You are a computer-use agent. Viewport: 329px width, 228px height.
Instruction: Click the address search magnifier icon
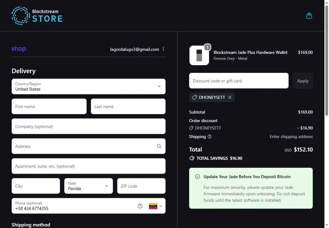[159, 146]
